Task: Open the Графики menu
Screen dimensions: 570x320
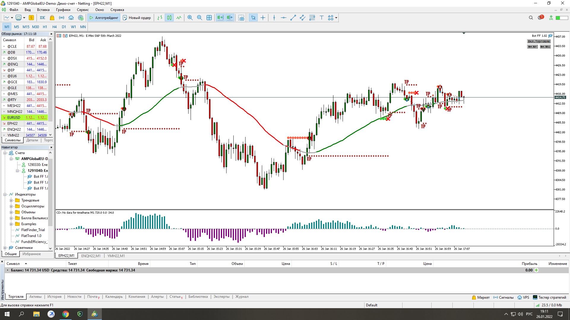Action: click(63, 10)
